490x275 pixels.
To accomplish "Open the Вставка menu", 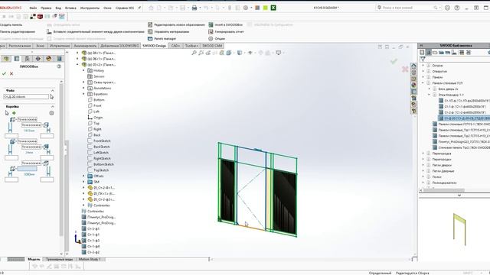I will pos(70,8).
